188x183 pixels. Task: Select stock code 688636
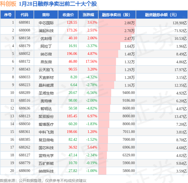click(24, 108)
